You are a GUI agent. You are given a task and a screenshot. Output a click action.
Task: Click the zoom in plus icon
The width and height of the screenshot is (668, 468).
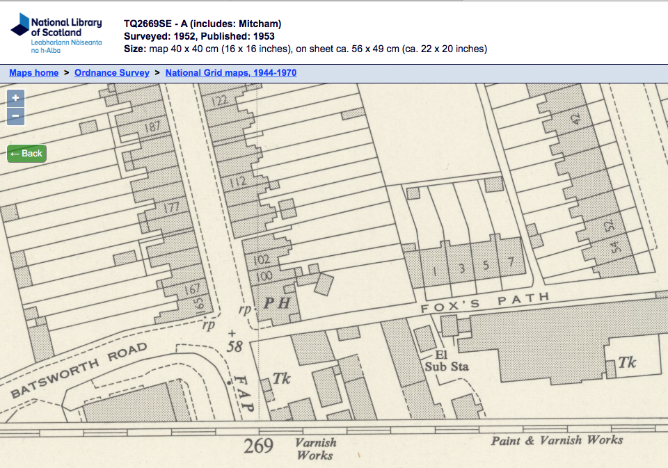pos(15,97)
